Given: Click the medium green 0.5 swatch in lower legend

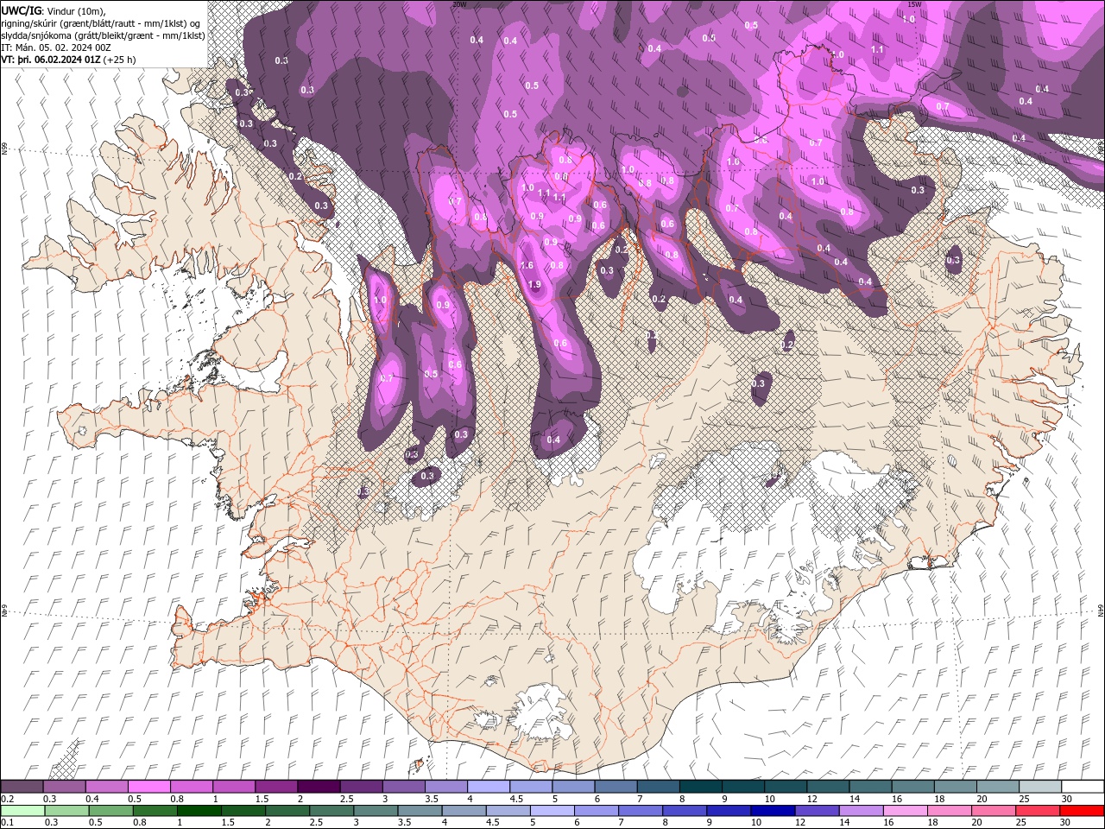Looking at the screenshot, I should coord(111,811).
